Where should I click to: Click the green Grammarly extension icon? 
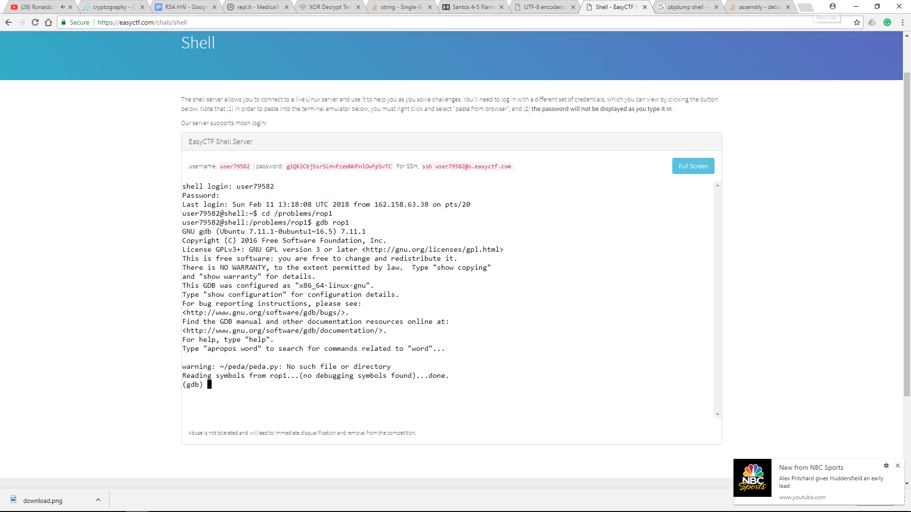pos(887,22)
